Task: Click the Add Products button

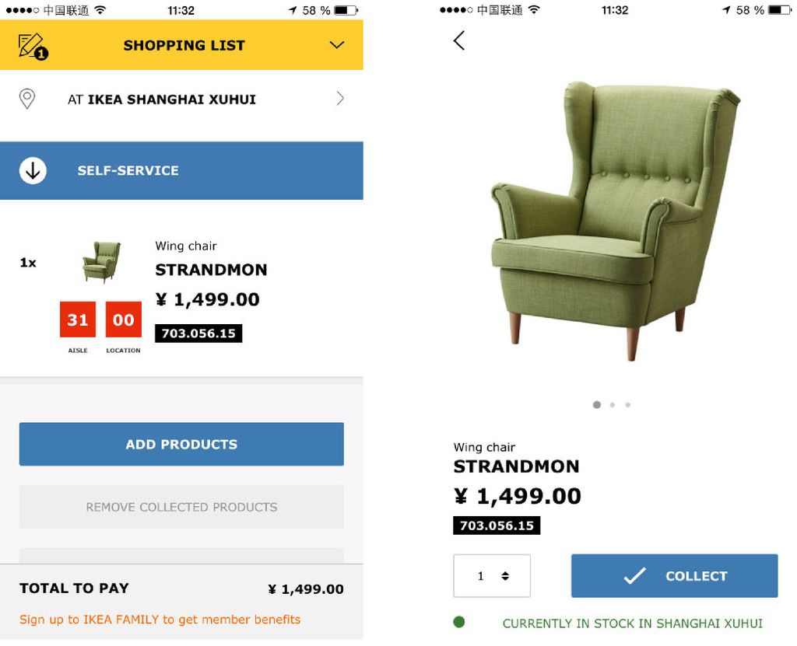Action: coord(181,445)
